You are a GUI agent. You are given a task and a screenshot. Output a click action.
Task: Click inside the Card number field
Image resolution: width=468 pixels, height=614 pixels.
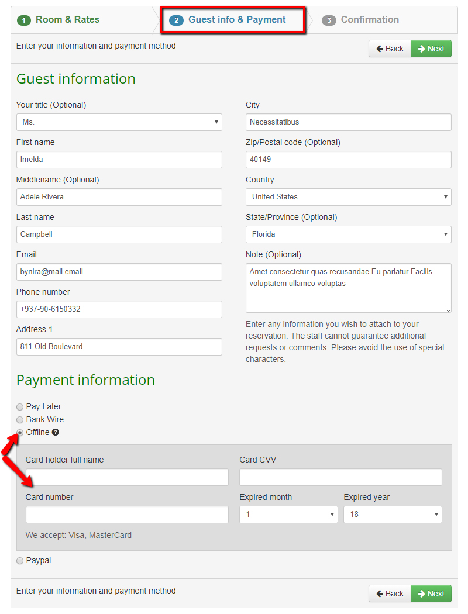tap(127, 515)
